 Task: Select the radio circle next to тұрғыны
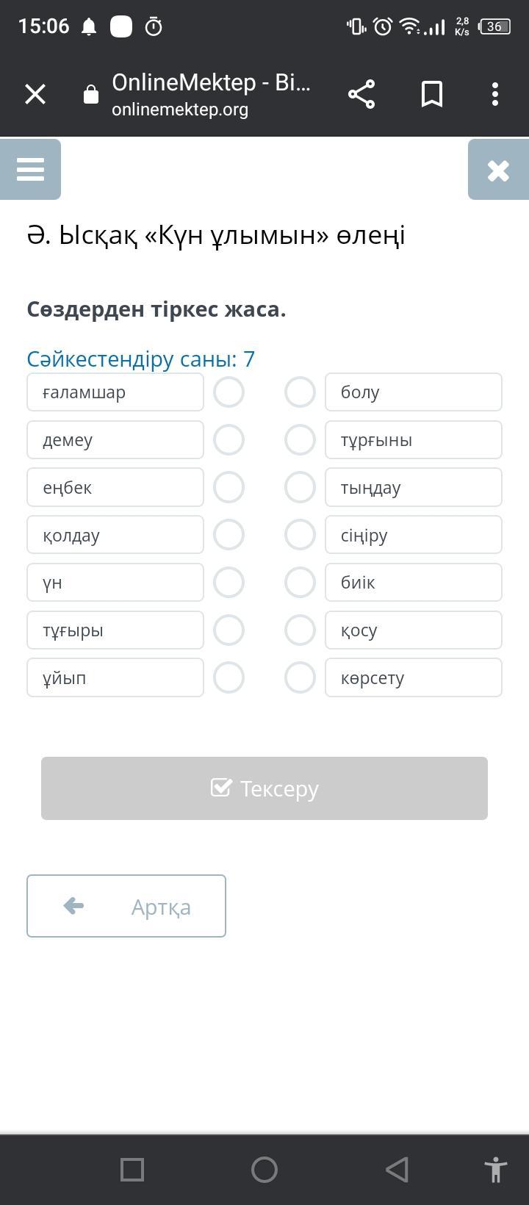tap(300, 440)
